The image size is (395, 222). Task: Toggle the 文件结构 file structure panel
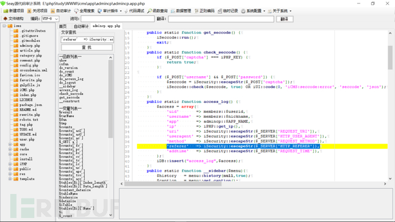pyautogui.click(x=14, y=19)
